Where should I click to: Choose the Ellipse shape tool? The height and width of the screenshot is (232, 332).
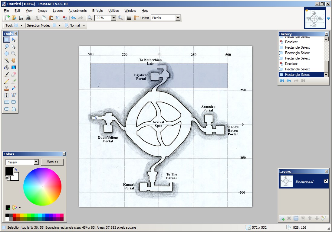pos(7,109)
